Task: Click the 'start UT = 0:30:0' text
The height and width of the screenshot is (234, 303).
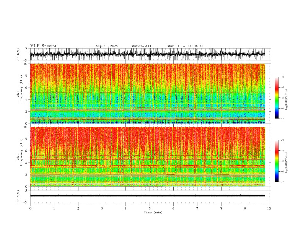Action: (185, 46)
